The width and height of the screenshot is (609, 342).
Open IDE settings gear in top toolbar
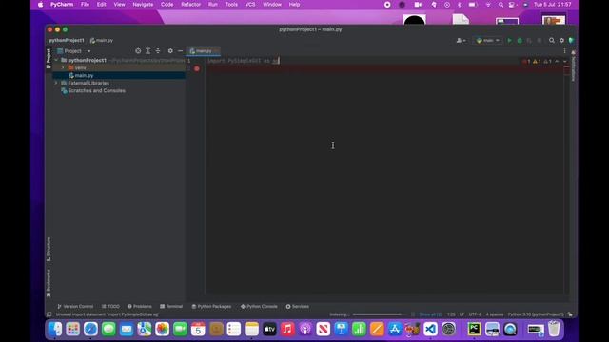pyautogui.click(x=561, y=40)
